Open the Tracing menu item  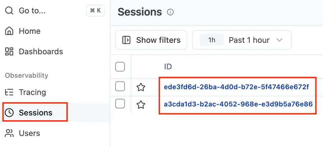click(32, 92)
